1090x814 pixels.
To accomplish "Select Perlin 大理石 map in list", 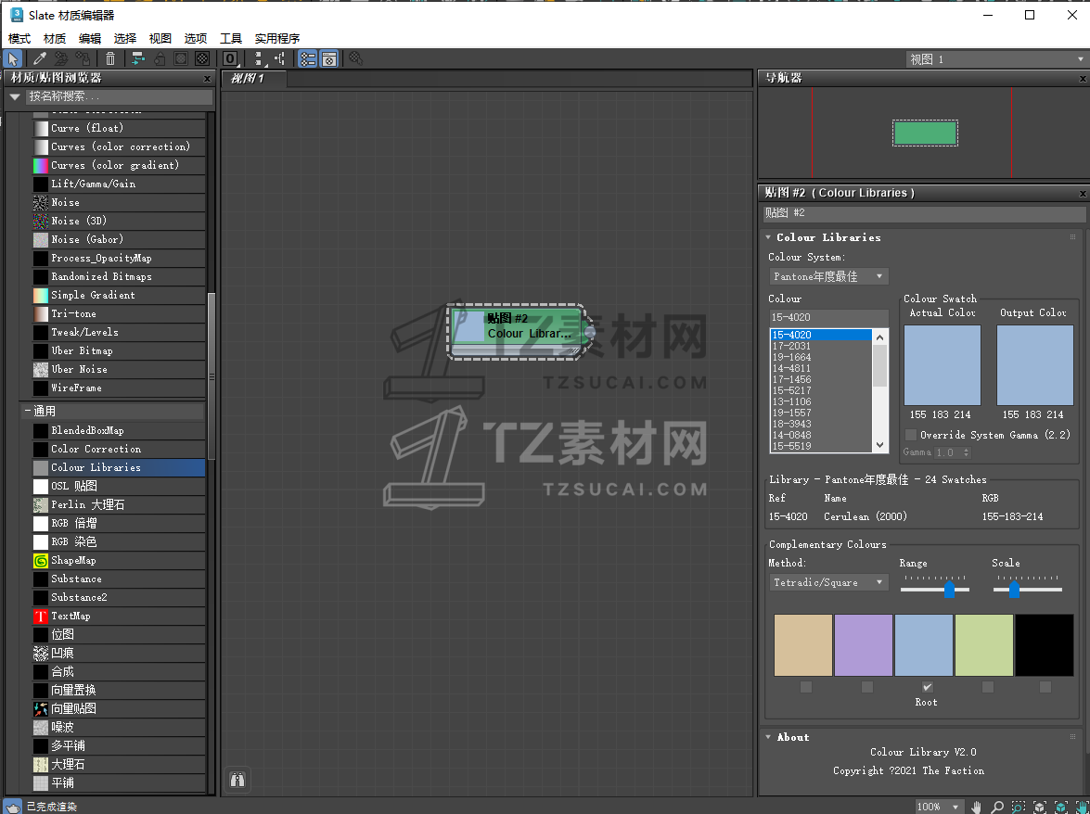I will pos(86,504).
